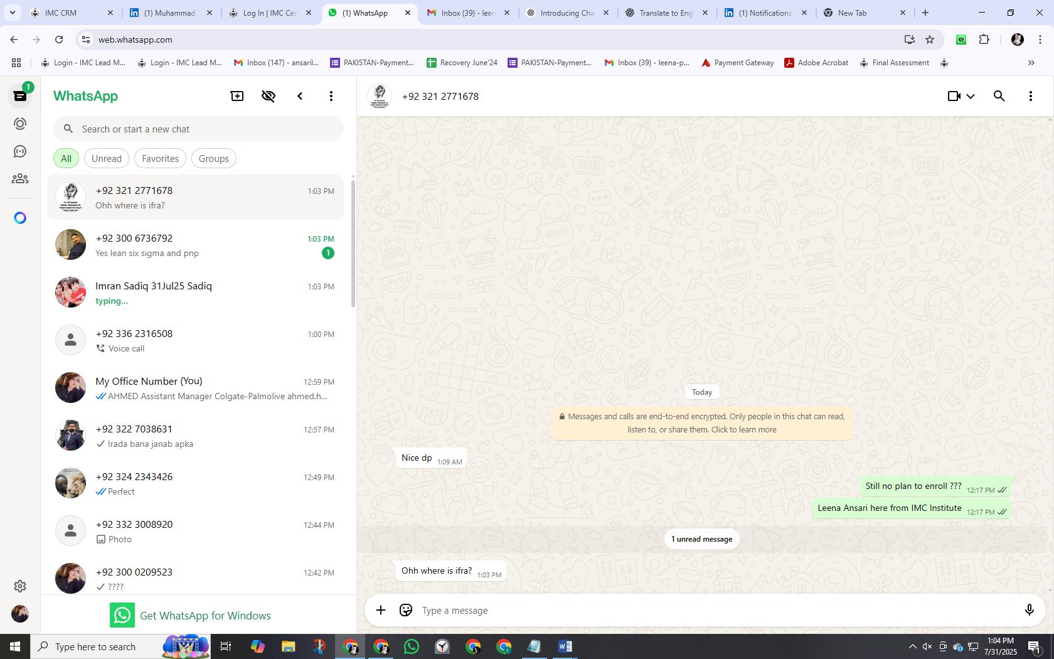
Task: Open the emoji and sticker picker
Action: [x=406, y=610]
